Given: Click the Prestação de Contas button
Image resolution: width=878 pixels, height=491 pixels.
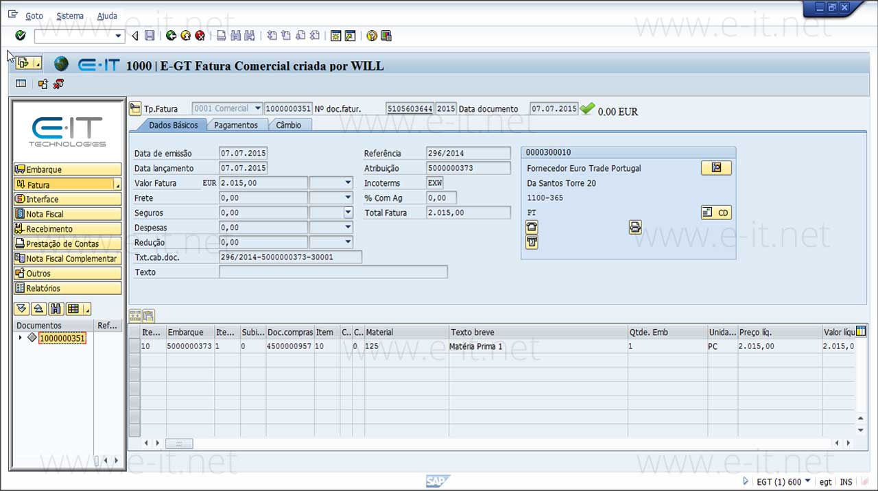Looking at the screenshot, I should 67,243.
